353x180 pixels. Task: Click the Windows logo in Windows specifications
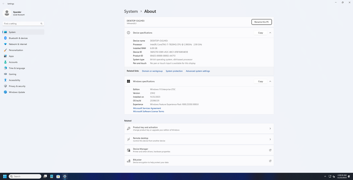coord(129,81)
